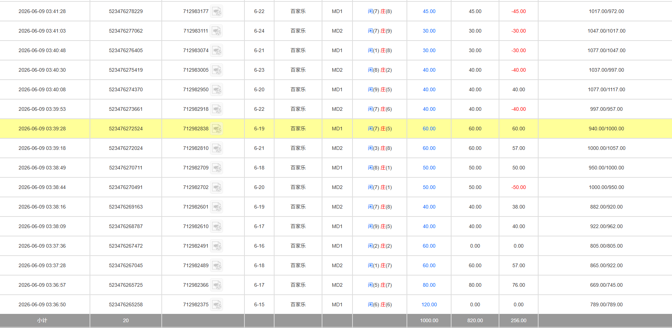This screenshot has height=328, width=672.
Task: Click bet amount 45.00 link for order 523476278229
Action: [x=429, y=11]
